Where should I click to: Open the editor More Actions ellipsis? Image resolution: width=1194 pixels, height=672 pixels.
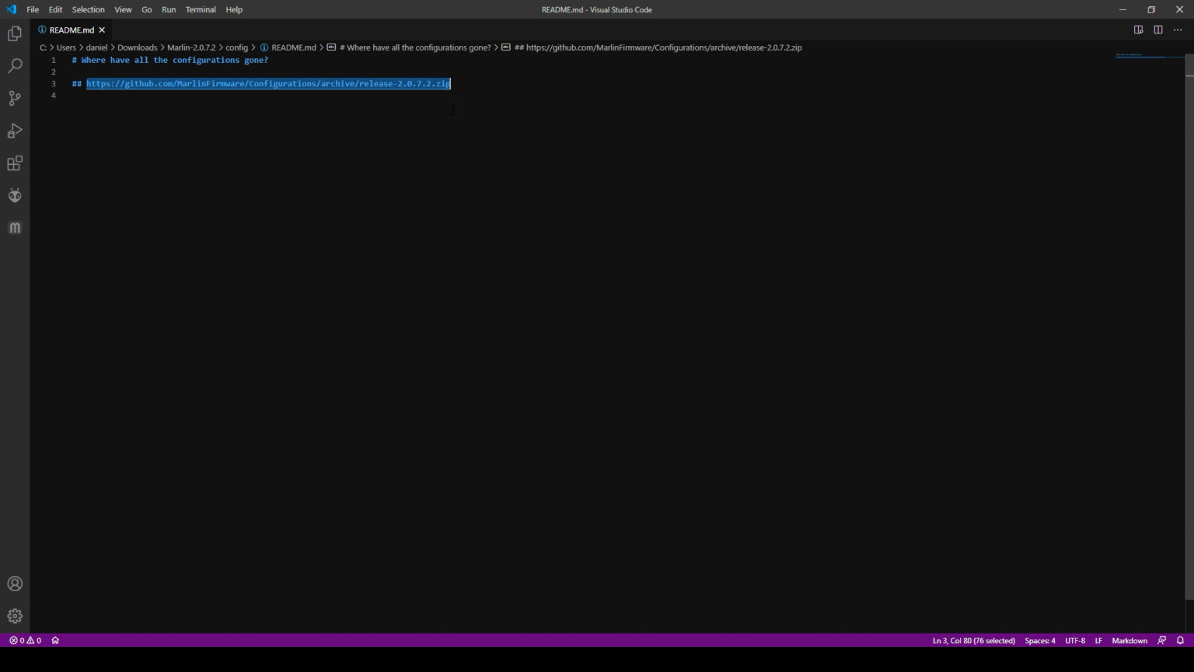(1178, 30)
